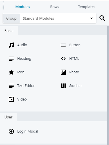Click the Photo module picture icon

pyautogui.click(x=63, y=72)
